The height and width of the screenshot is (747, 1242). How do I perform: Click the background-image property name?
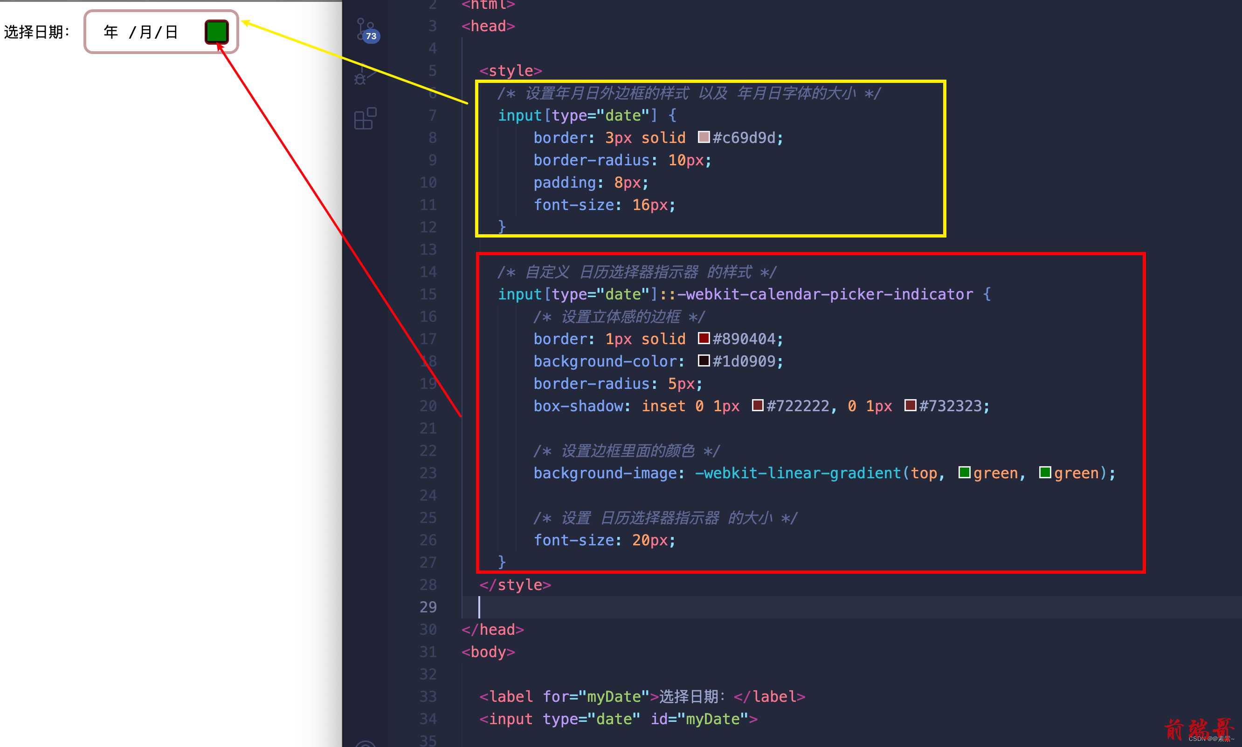605,473
